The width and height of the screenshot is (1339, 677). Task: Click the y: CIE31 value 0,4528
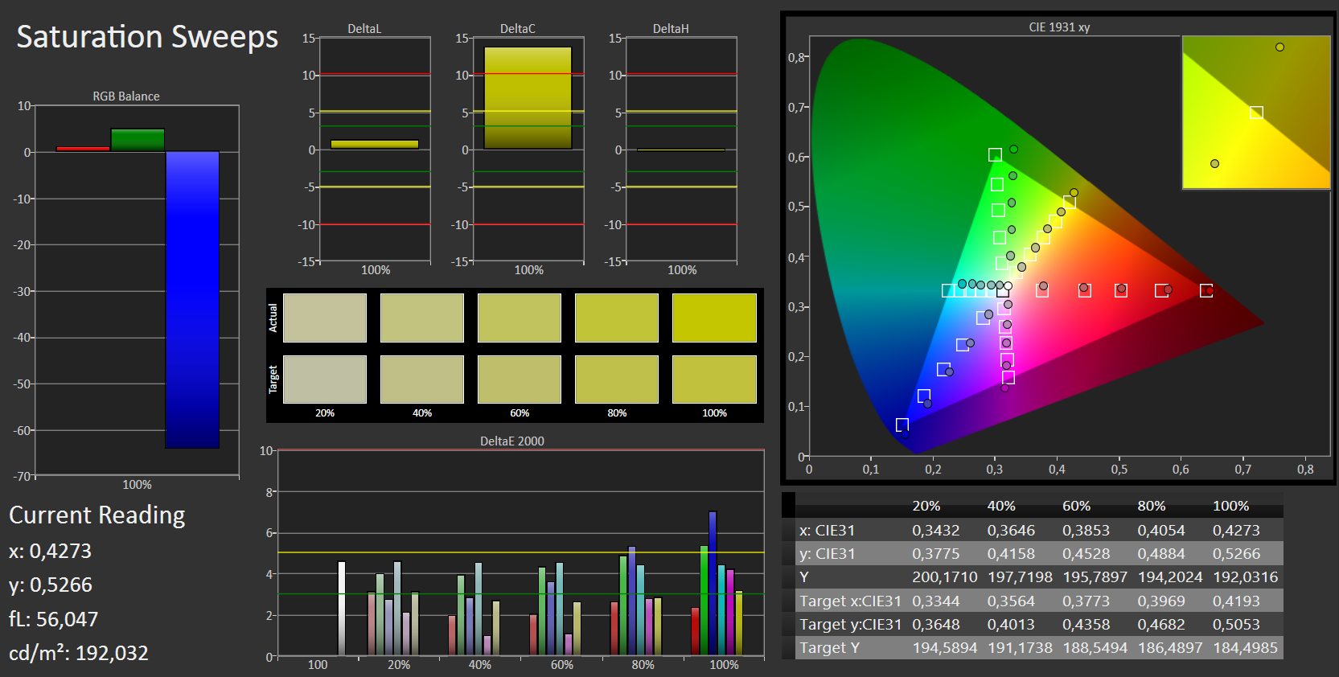(1086, 554)
